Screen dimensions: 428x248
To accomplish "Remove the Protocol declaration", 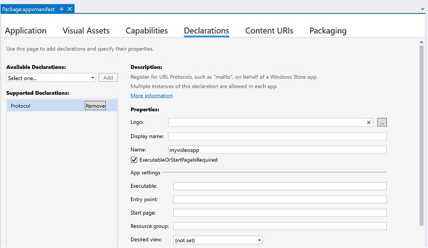I will click(x=95, y=106).
